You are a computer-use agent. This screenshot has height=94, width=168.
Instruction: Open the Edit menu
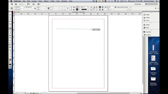29,1
